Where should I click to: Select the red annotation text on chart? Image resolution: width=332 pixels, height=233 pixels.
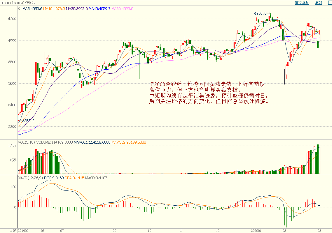pos(209,93)
